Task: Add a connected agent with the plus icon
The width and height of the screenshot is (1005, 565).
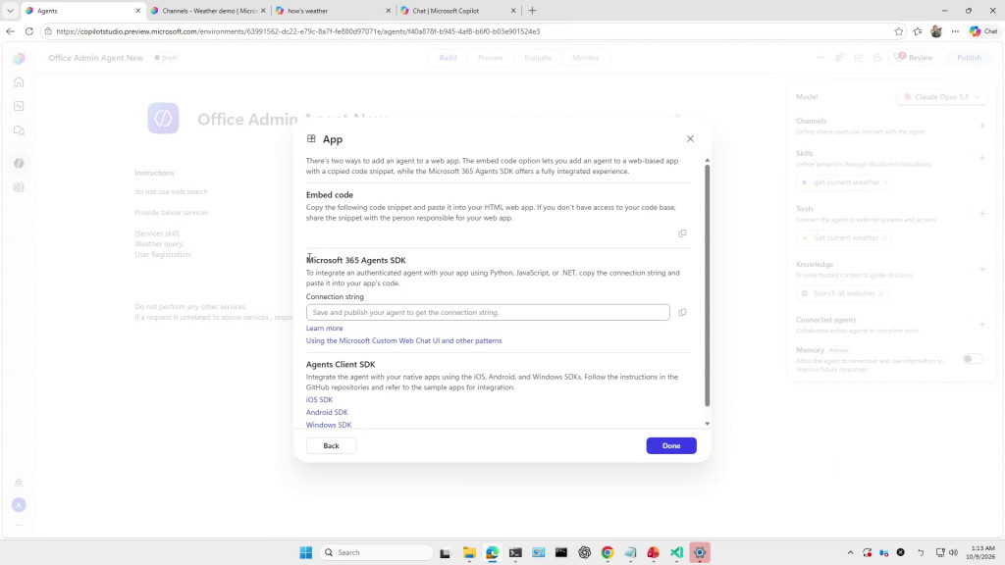Action: coord(981,324)
